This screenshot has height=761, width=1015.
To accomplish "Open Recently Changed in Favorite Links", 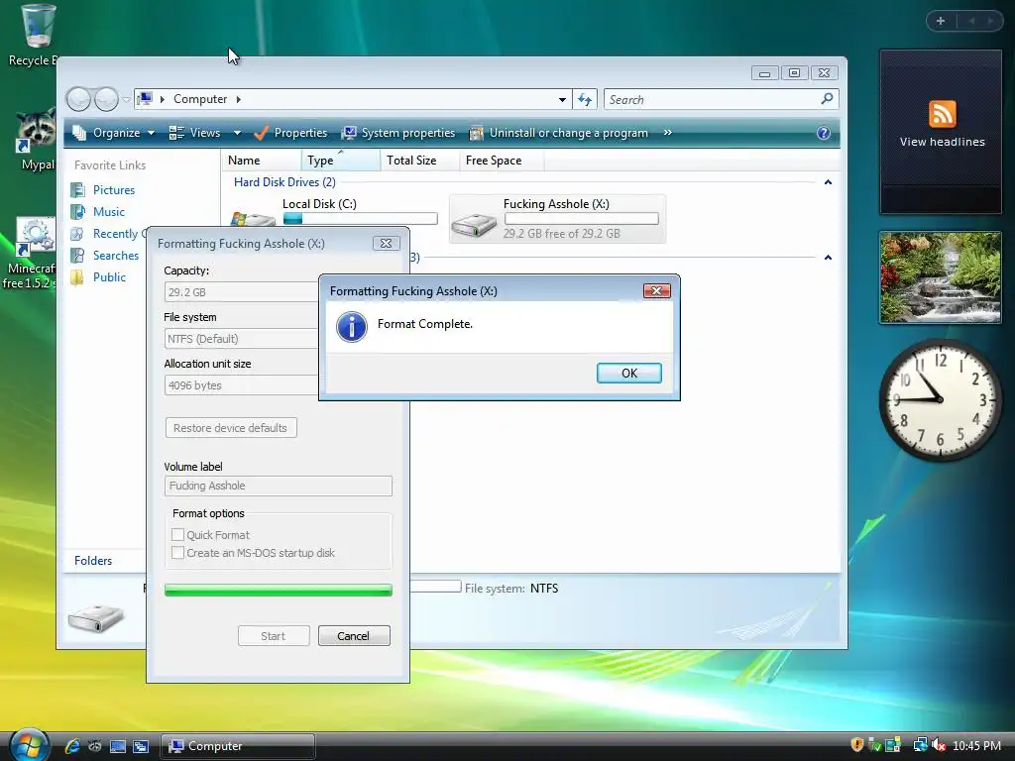I will coord(107,234).
